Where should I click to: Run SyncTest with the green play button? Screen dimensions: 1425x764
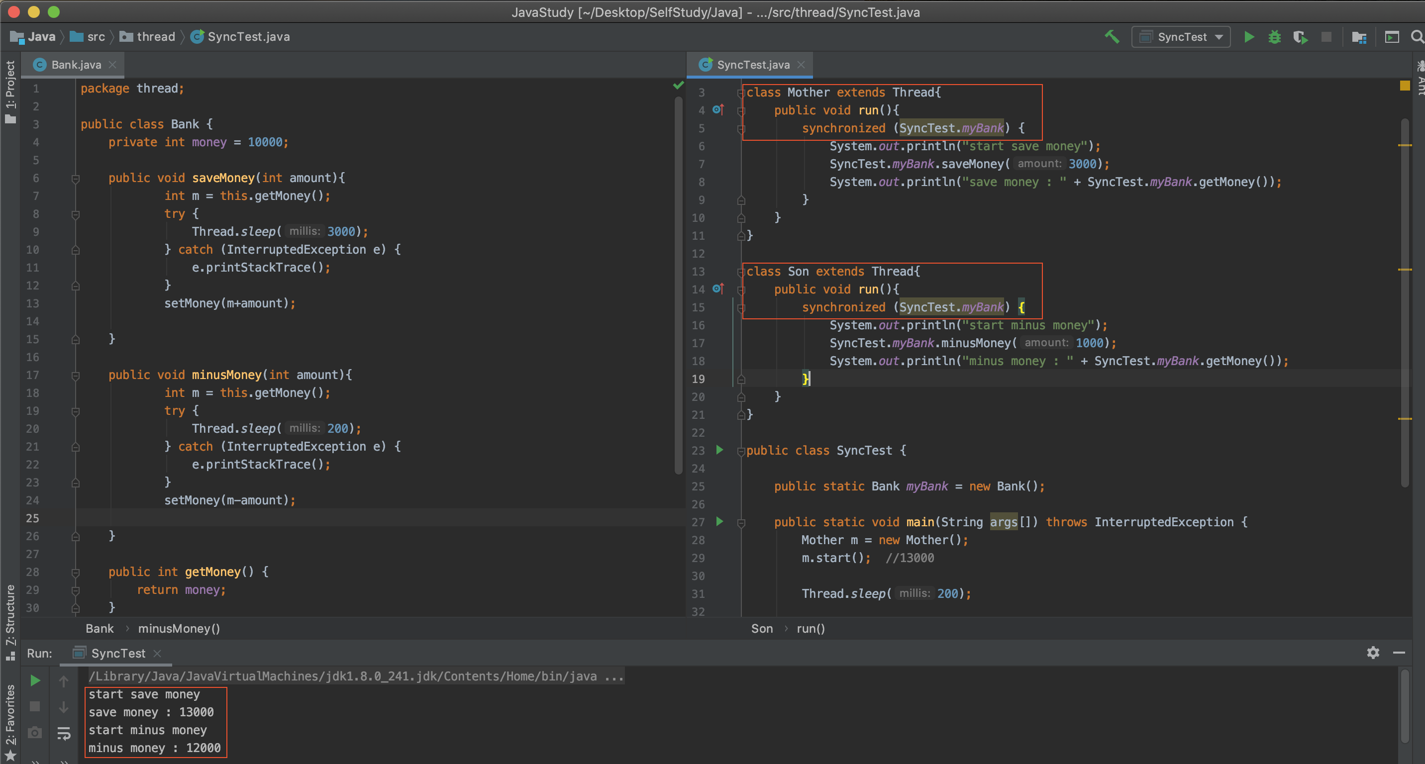pyautogui.click(x=1248, y=37)
